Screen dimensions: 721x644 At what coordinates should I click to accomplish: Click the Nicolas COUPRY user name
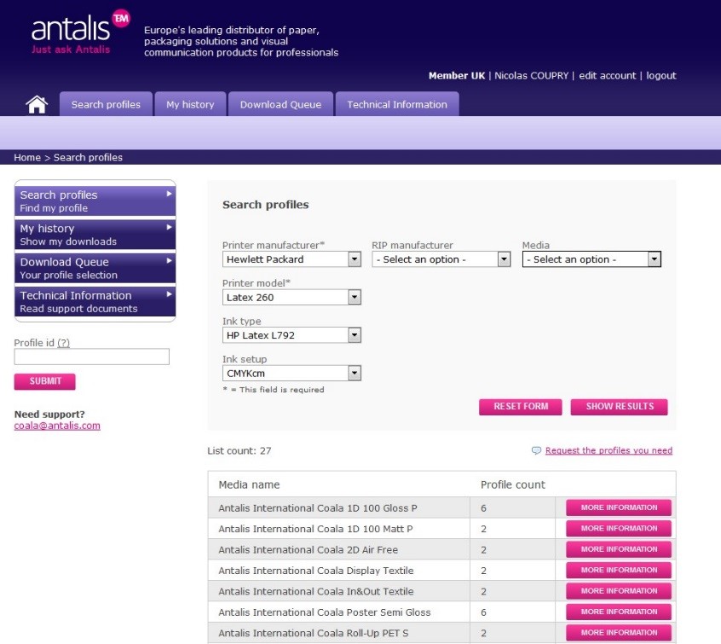click(x=532, y=76)
